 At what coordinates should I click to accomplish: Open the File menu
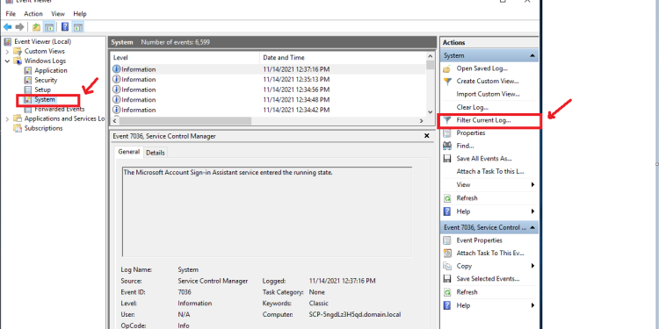click(11, 14)
